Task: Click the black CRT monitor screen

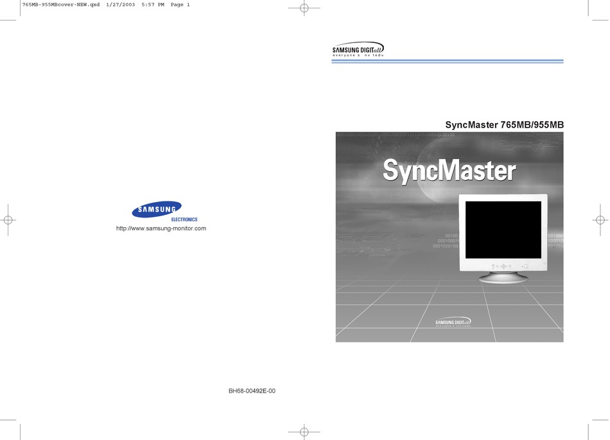Action: [x=503, y=230]
